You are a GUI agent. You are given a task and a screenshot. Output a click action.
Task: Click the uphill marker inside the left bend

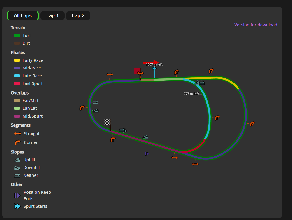96,111
